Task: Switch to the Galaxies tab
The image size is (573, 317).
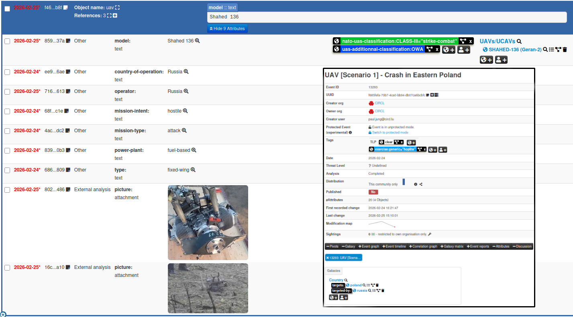Action: [333, 271]
